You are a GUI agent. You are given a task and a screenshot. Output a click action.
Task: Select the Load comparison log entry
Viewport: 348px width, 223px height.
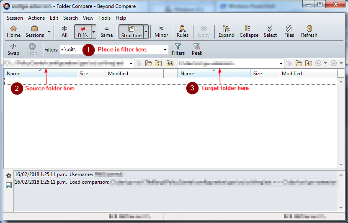point(175,182)
